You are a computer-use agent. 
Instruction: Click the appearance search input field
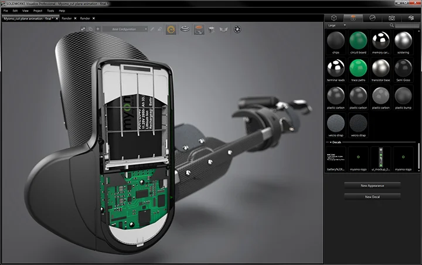406,26
